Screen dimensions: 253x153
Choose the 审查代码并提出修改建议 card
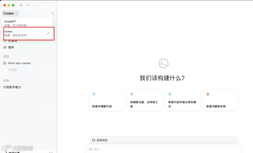183,100
